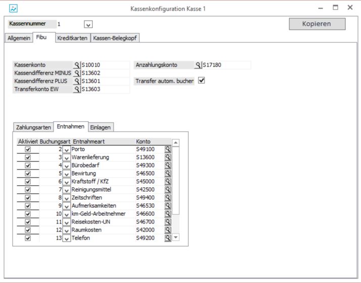
Task: Open account search for Transferkonto EW
Action: [x=77, y=89]
